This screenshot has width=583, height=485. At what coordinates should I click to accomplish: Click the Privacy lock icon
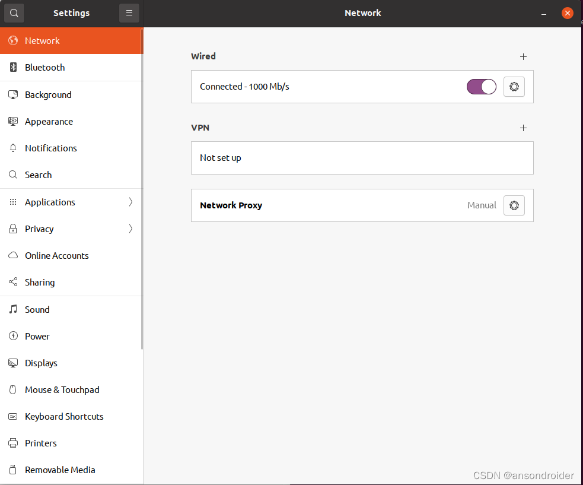tap(13, 229)
